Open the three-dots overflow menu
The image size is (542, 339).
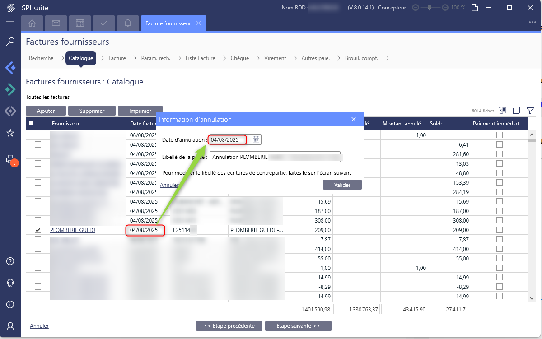[533, 22]
